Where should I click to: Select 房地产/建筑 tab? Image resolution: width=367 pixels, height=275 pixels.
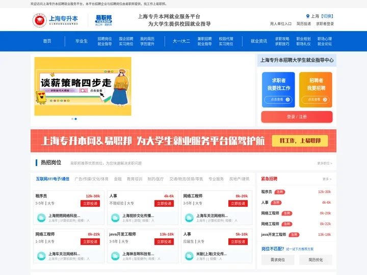pos(239,179)
